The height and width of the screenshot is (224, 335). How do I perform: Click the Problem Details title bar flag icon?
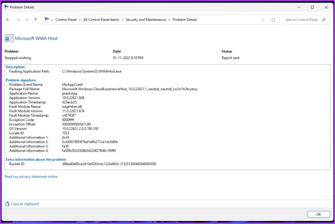(6, 7)
